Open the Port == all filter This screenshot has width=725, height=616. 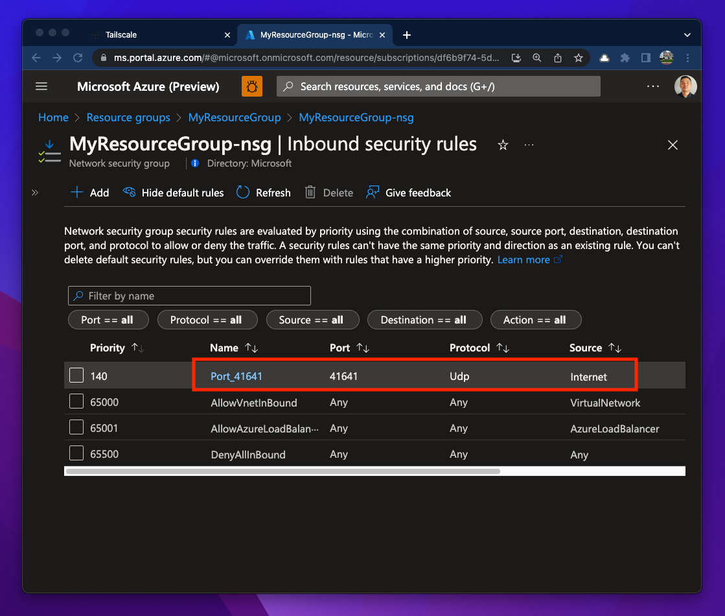pos(108,320)
